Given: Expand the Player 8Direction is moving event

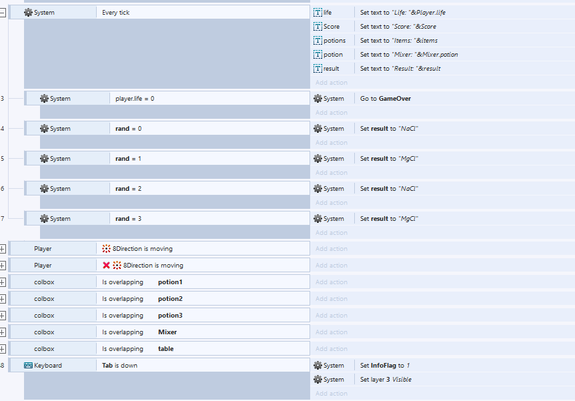Looking at the screenshot, I should (3, 249).
